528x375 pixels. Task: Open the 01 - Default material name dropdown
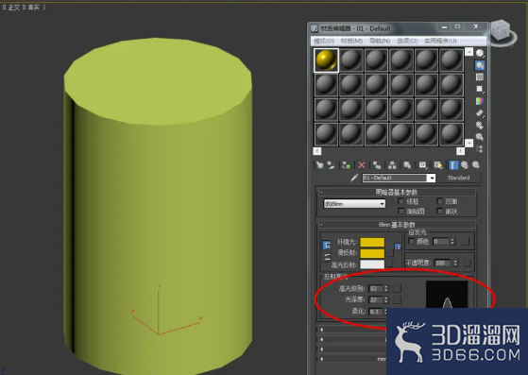pos(432,179)
